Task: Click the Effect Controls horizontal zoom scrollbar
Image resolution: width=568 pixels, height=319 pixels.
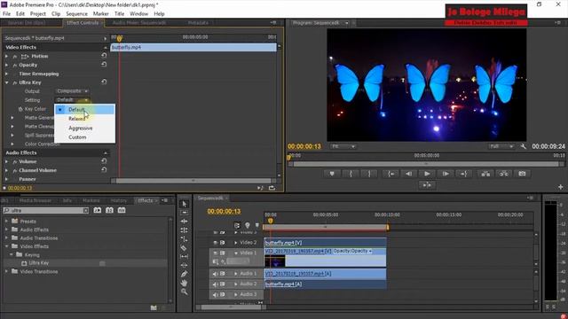Action: tap(193, 181)
